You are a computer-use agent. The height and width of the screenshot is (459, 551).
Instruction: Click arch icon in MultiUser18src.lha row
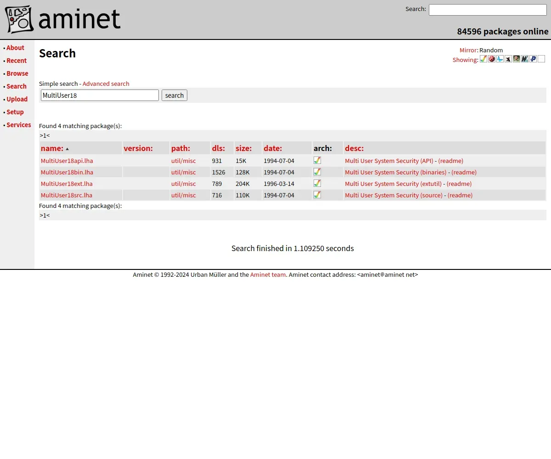click(317, 195)
